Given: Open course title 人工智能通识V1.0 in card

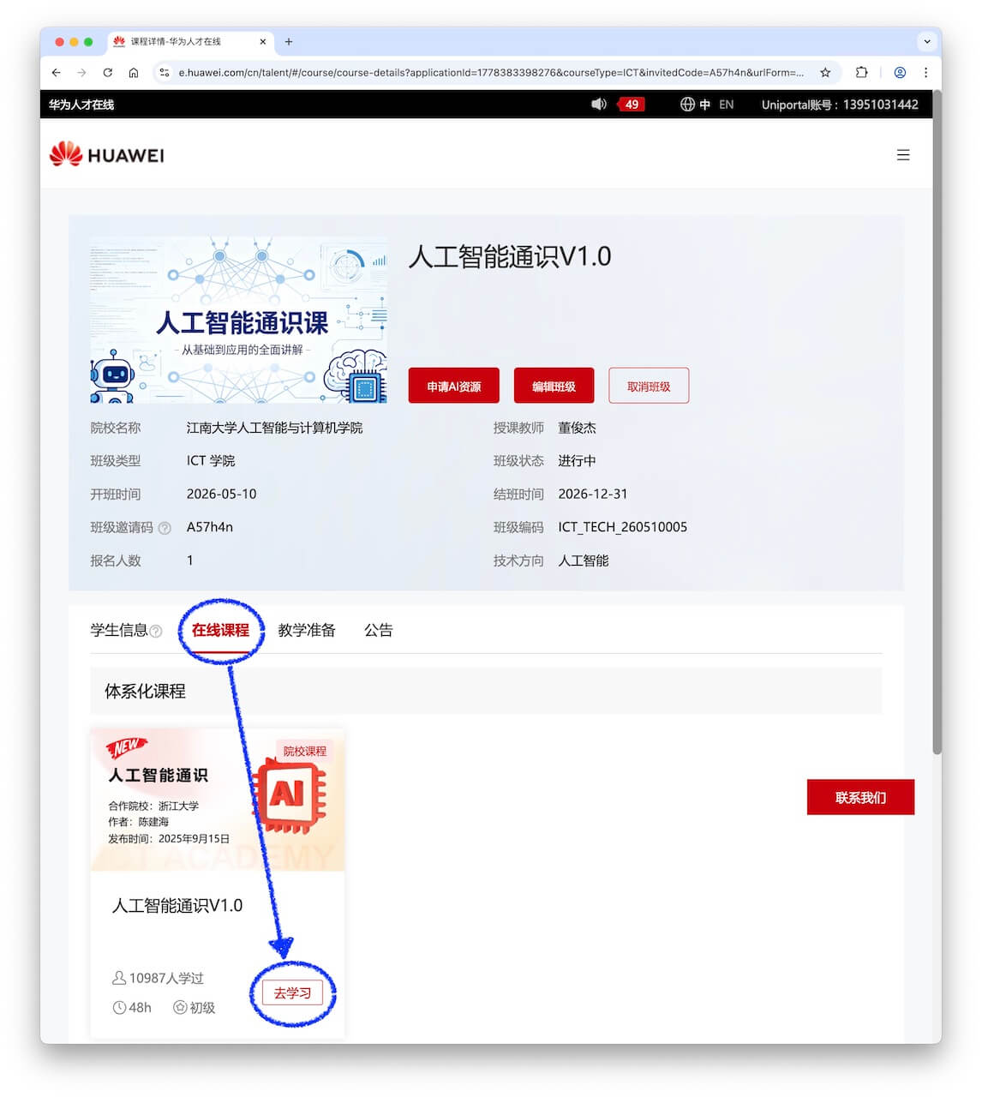Looking at the screenshot, I should click(177, 906).
